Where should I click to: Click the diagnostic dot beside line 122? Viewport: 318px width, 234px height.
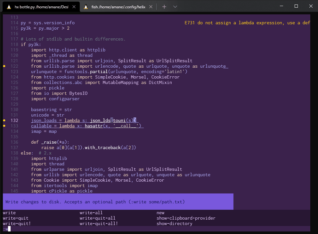4,66
